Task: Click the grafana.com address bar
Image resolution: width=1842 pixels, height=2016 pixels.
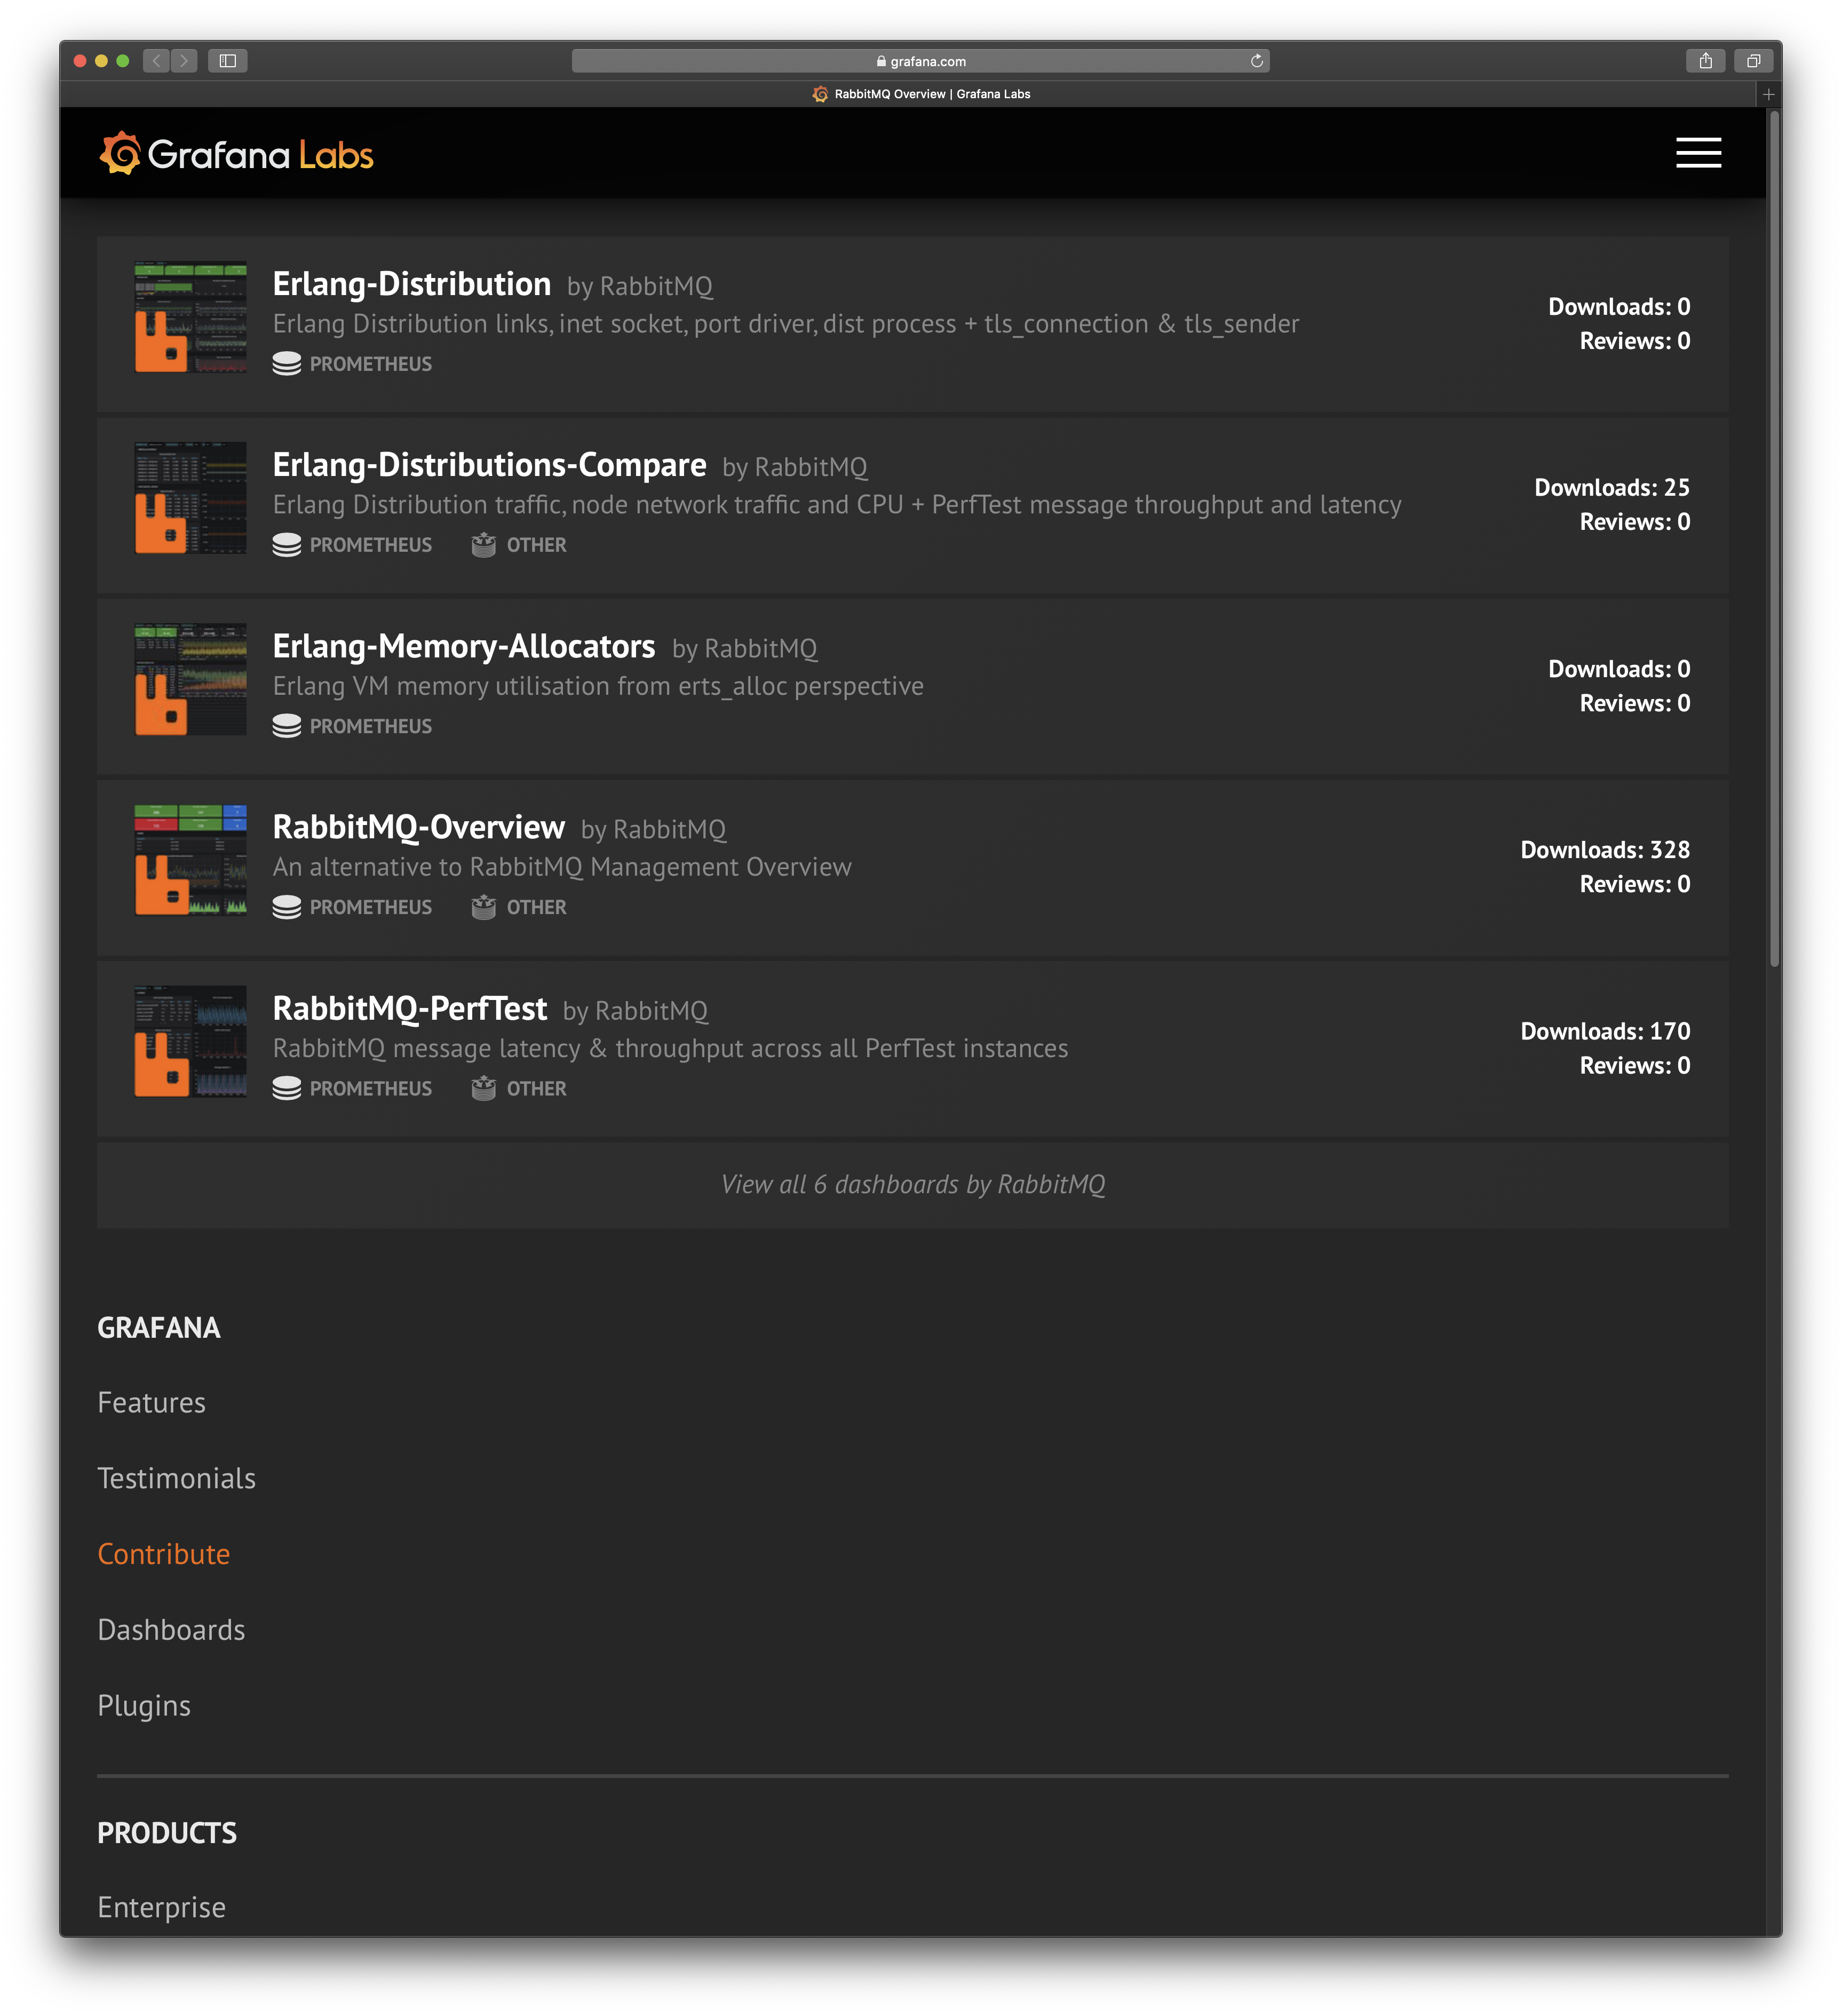Action: (x=920, y=61)
